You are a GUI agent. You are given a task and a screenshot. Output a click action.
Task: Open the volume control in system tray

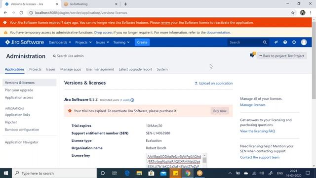pyautogui.click(x=262, y=173)
